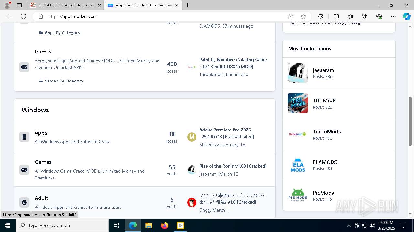Open Read aloud in the address bar
The width and height of the screenshot is (414, 232).
(x=290, y=16)
